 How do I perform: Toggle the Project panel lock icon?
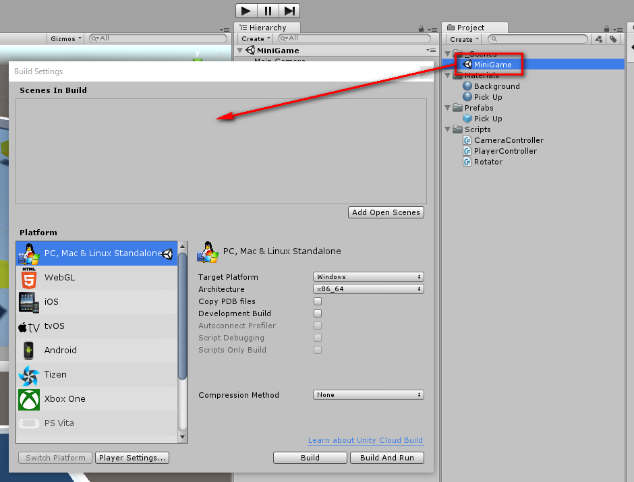click(x=606, y=29)
